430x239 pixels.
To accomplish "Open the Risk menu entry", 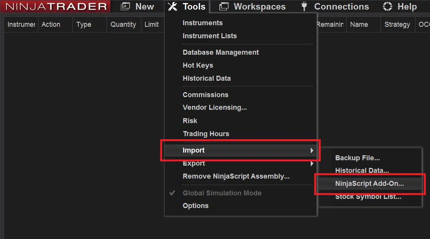I will pyautogui.click(x=190, y=121).
